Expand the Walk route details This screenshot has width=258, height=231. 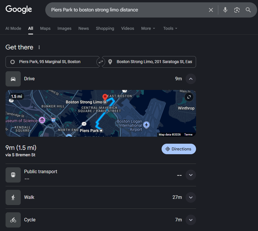click(x=191, y=197)
